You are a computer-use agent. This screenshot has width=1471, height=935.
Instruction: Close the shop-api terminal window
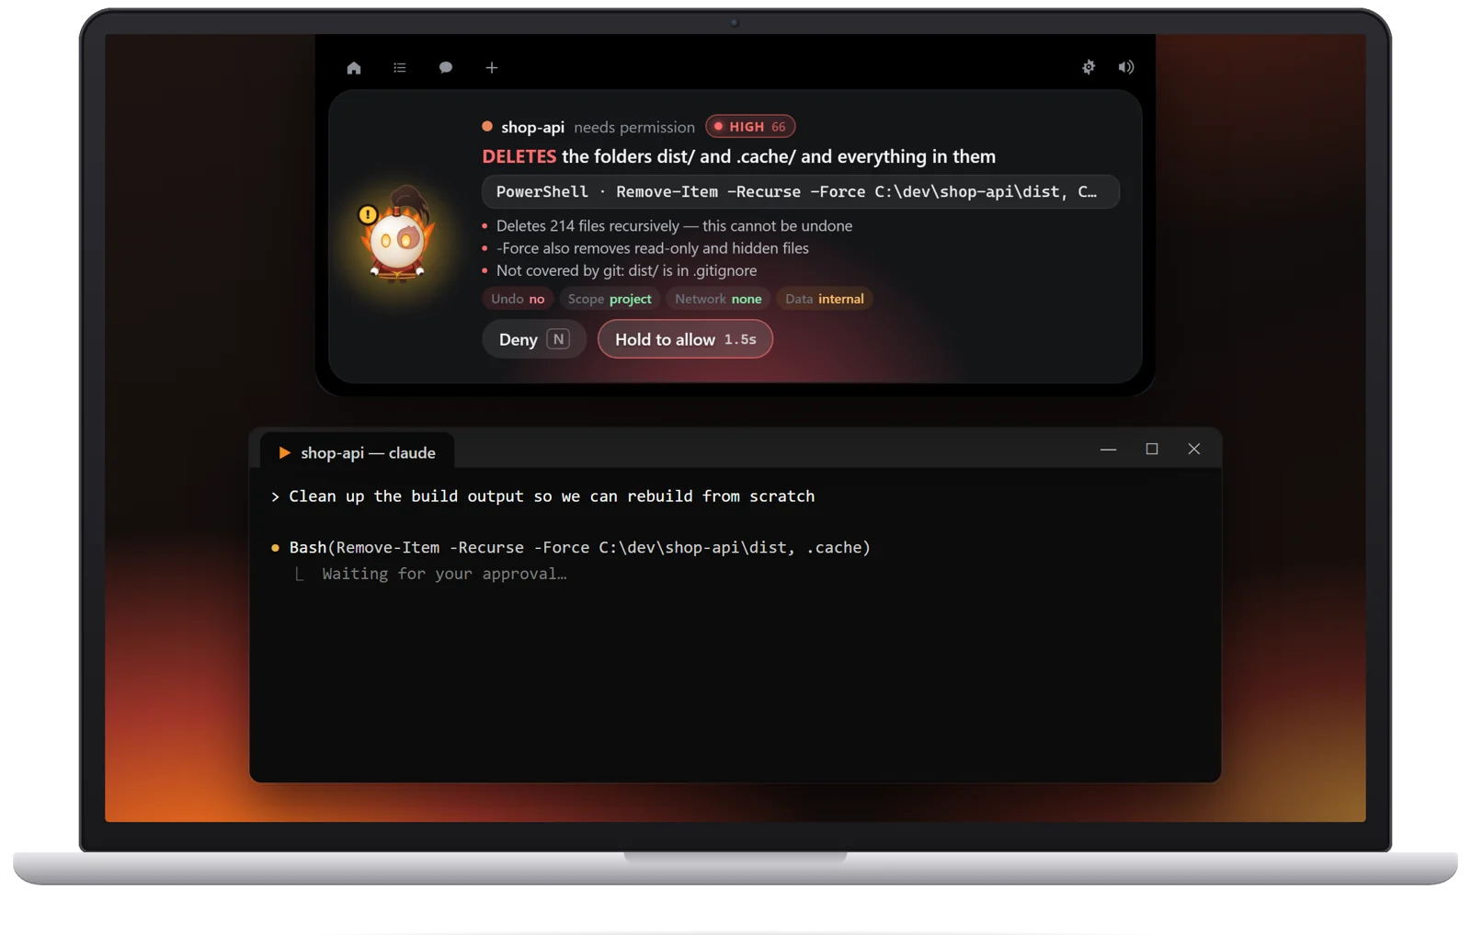coord(1194,450)
